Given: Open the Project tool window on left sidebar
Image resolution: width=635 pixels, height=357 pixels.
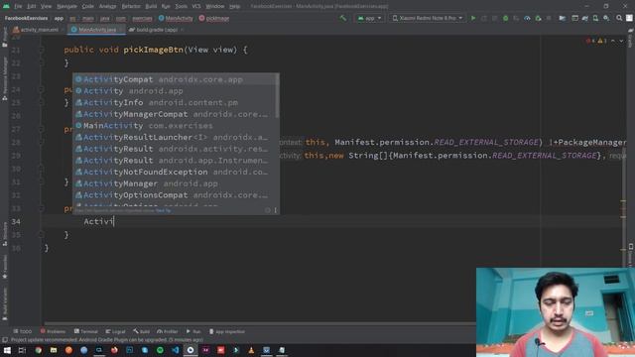Looking at the screenshot, I should [4, 38].
